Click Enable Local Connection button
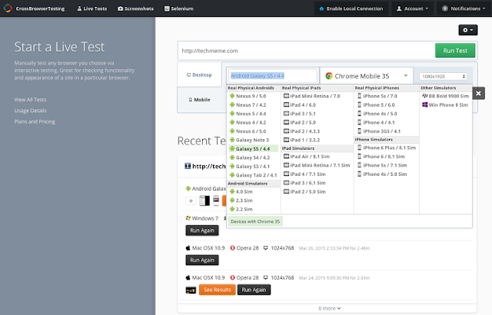 pyautogui.click(x=351, y=8)
